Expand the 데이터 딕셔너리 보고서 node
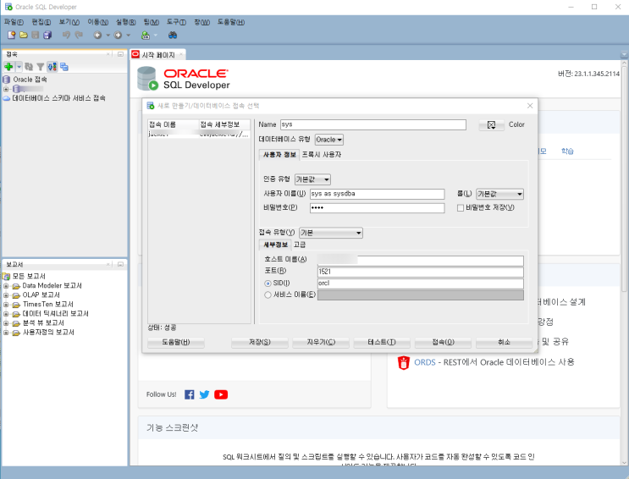629x479 pixels. [6, 314]
